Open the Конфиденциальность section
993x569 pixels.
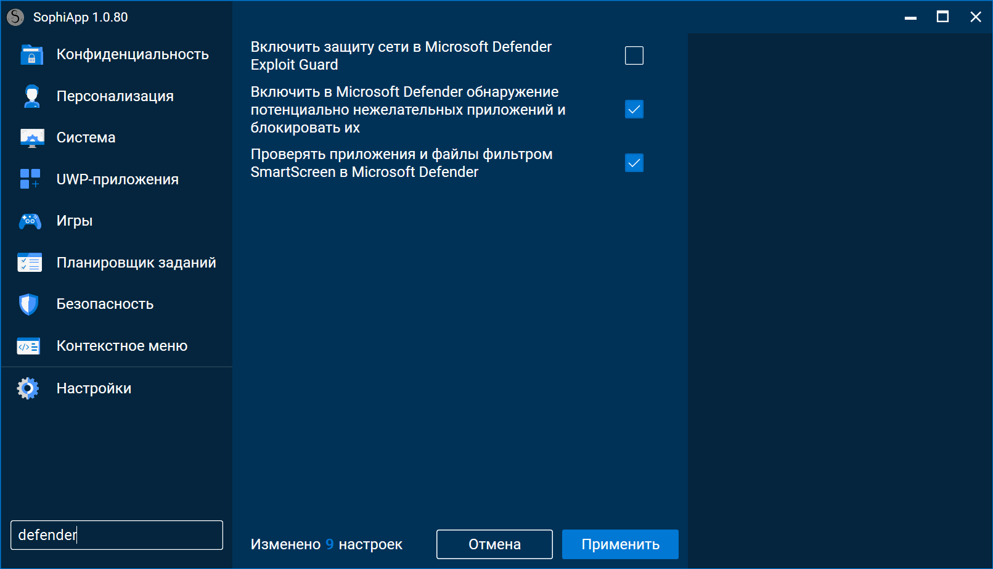(x=133, y=54)
